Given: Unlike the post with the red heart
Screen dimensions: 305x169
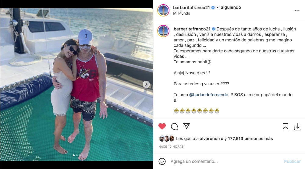Looking at the screenshot, I should [x=162, y=126].
